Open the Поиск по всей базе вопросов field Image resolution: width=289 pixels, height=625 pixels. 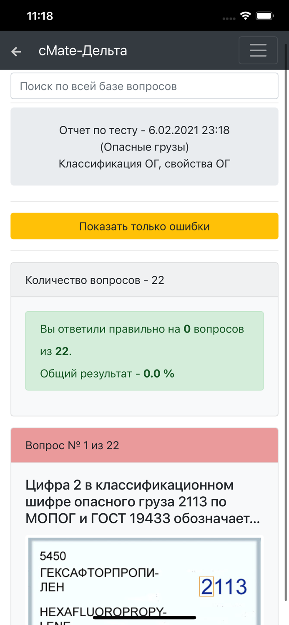point(144,86)
